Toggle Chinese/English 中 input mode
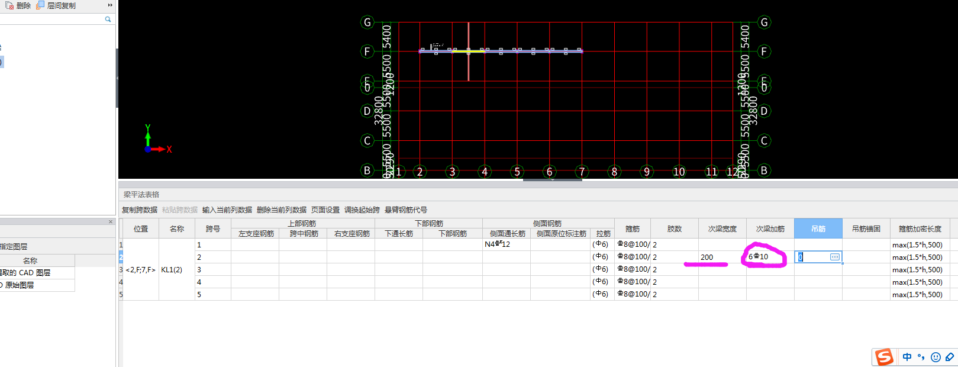The width and height of the screenshot is (958, 367). [907, 357]
